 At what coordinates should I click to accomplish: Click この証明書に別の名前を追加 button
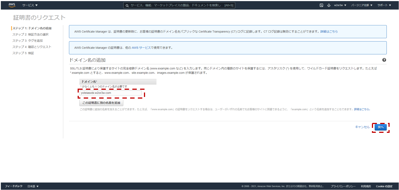[101, 103]
